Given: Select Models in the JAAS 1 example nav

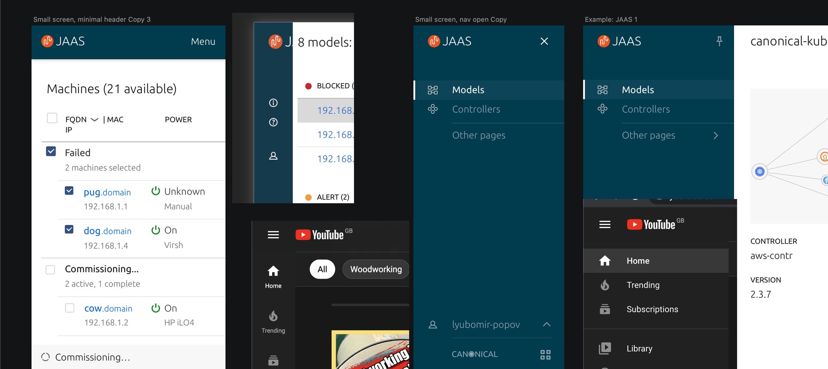Looking at the screenshot, I should 659,90.
